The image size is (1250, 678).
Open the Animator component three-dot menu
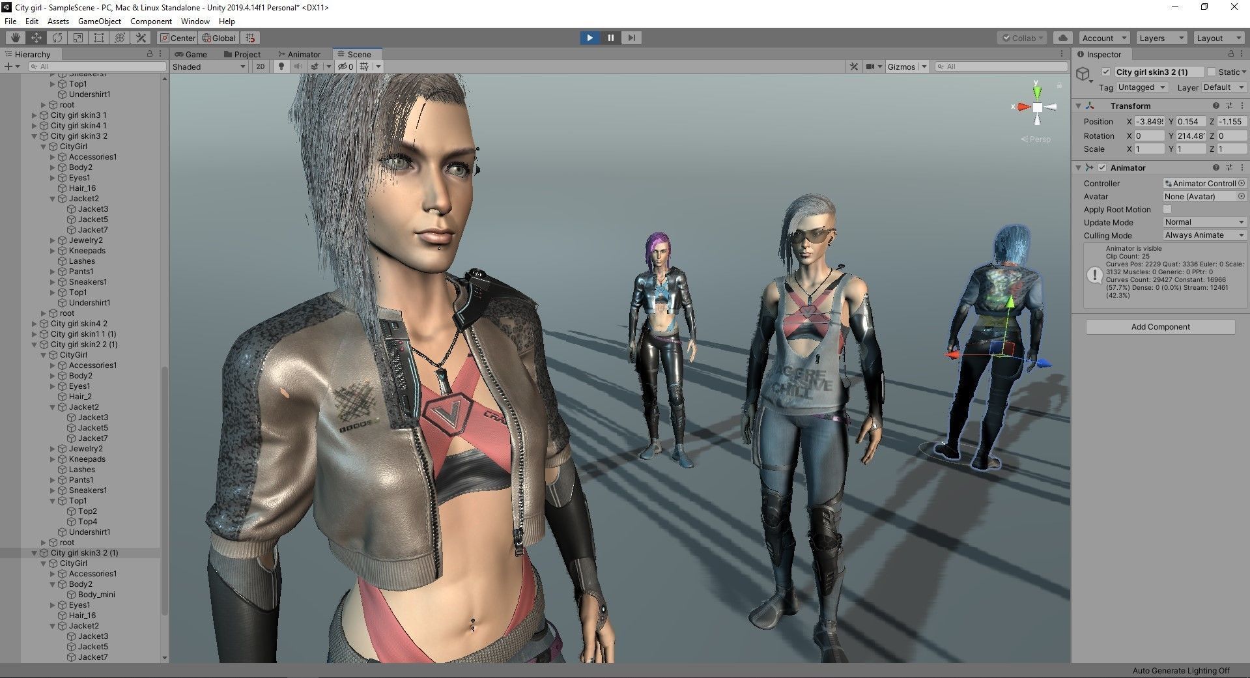click(1242, 167)
